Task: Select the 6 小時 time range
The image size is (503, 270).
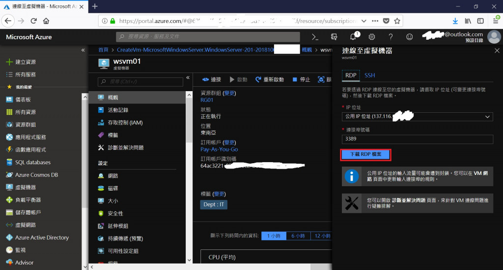Action: [298, 236]
